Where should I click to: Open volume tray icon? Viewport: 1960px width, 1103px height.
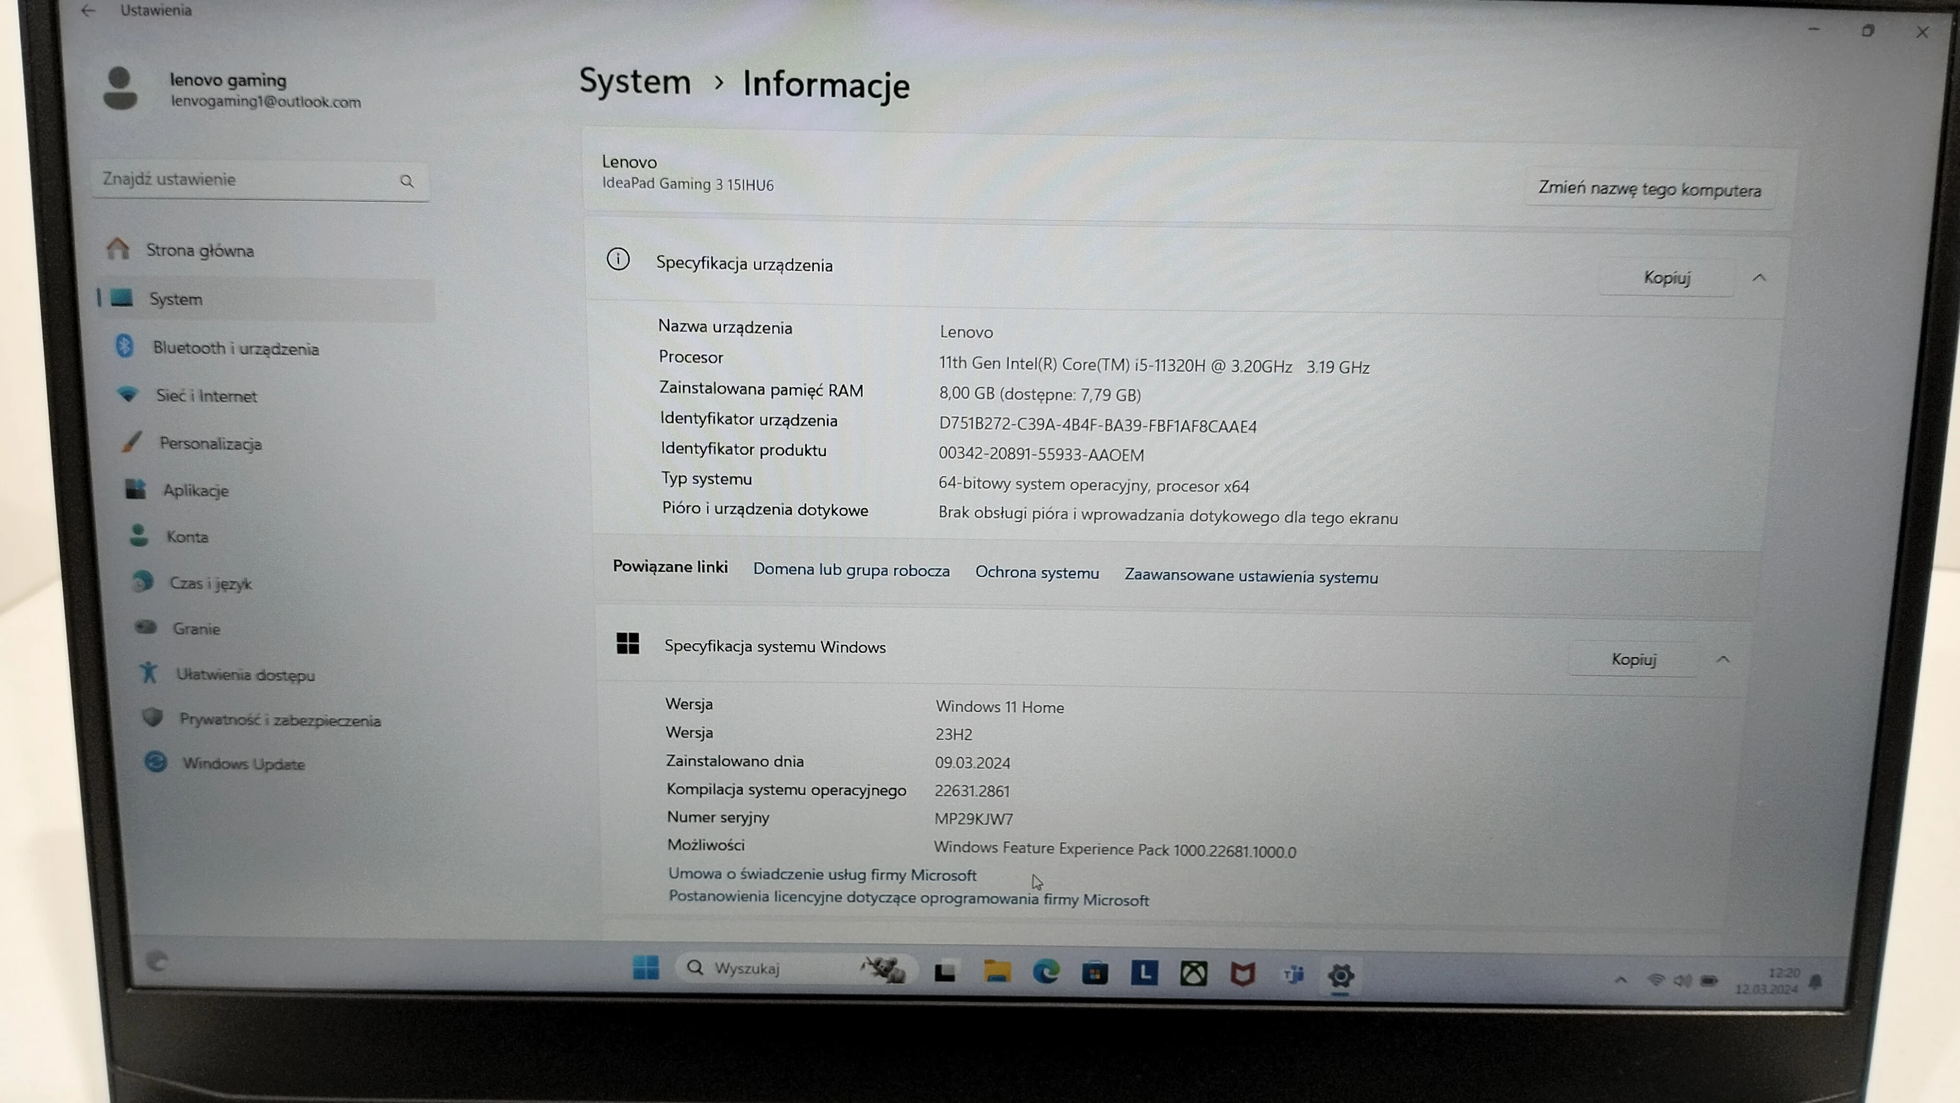pyautogui.click(x=1681, y=980)
